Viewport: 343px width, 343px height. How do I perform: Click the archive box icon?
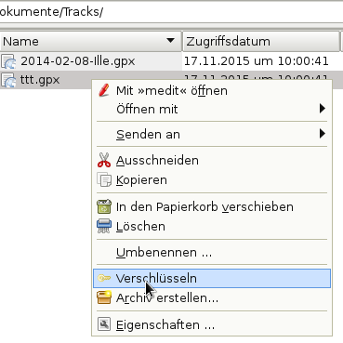[x=104, y=297]
